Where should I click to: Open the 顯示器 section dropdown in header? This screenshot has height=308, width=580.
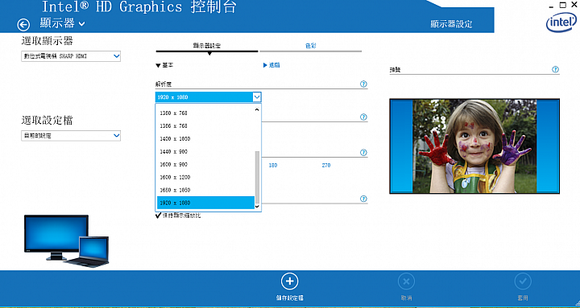tap(63, 23)
